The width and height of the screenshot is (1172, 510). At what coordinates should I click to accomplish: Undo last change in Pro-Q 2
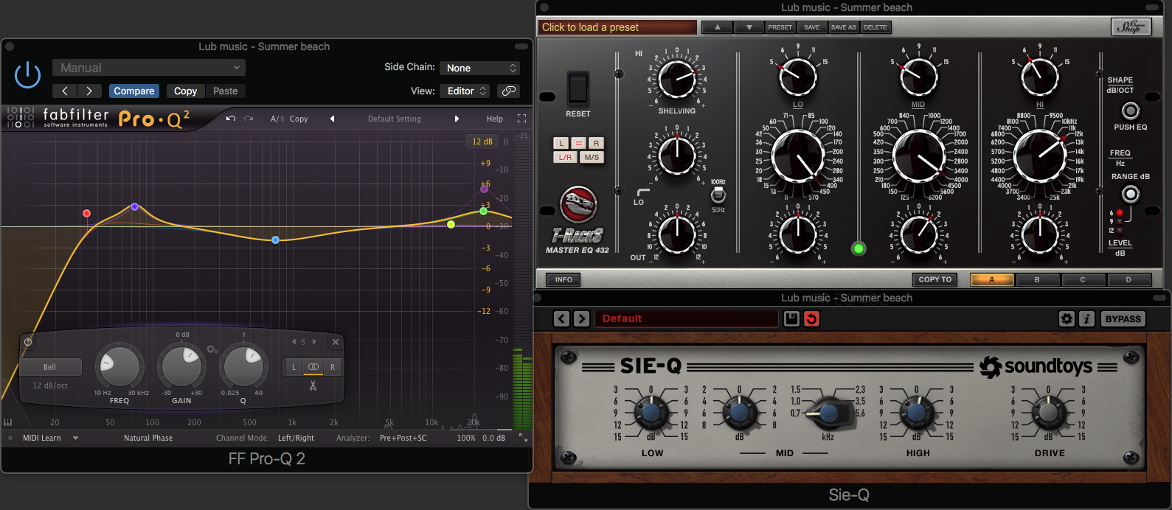pyautogui.click(x=231, y=119)
